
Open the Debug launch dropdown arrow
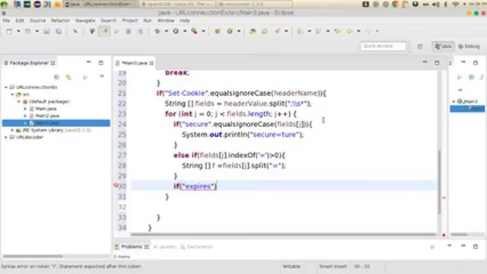click(x=166, y=31)
